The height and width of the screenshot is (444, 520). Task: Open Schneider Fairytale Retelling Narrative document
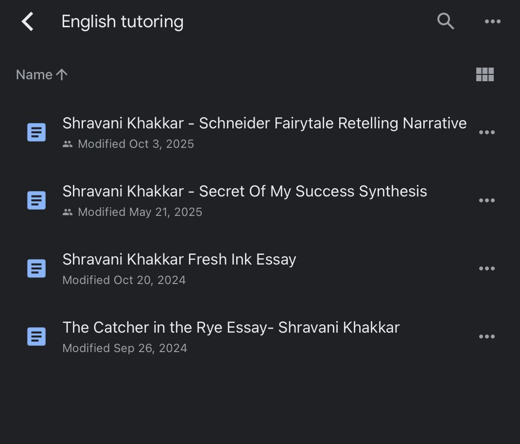point(264,124)
